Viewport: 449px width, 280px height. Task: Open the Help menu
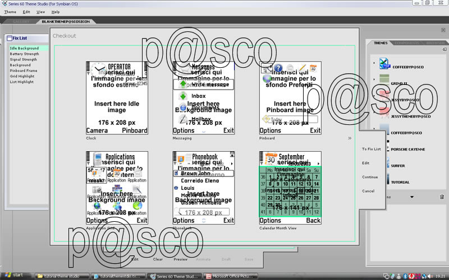click(56, 12)
